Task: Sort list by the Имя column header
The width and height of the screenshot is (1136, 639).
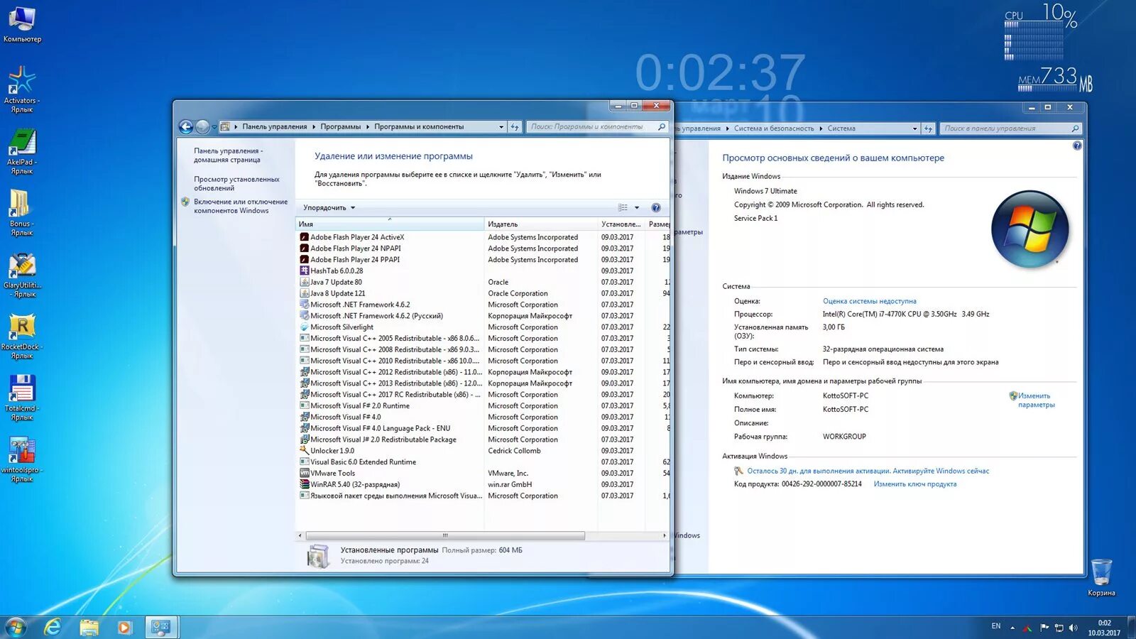Action: pos(390,224)
